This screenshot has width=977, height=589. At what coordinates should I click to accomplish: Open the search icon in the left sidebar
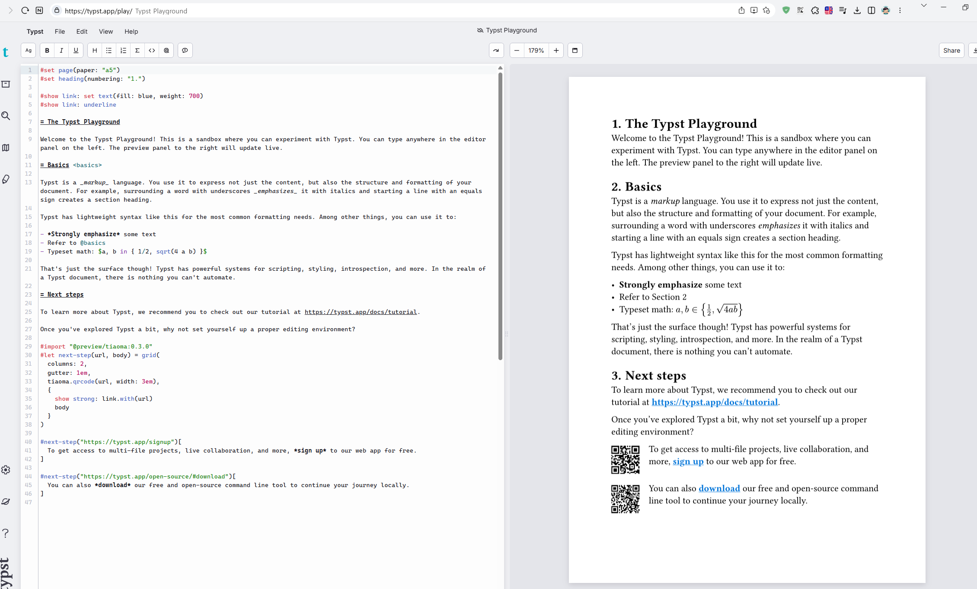(x=6, y=116)
